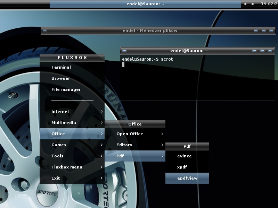Click the arrow next to Exit
The image size is (278, 208).
pyautogui.click(x=101, y=178)
